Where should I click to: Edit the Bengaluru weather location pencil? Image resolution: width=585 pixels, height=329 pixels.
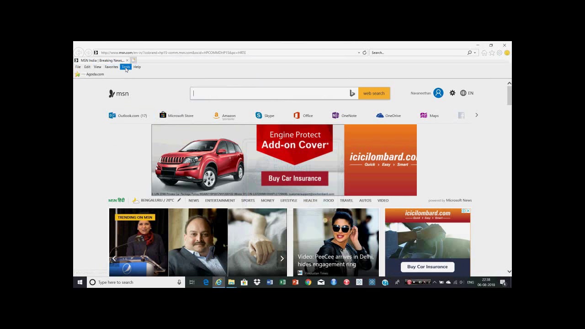click(179, 200)
